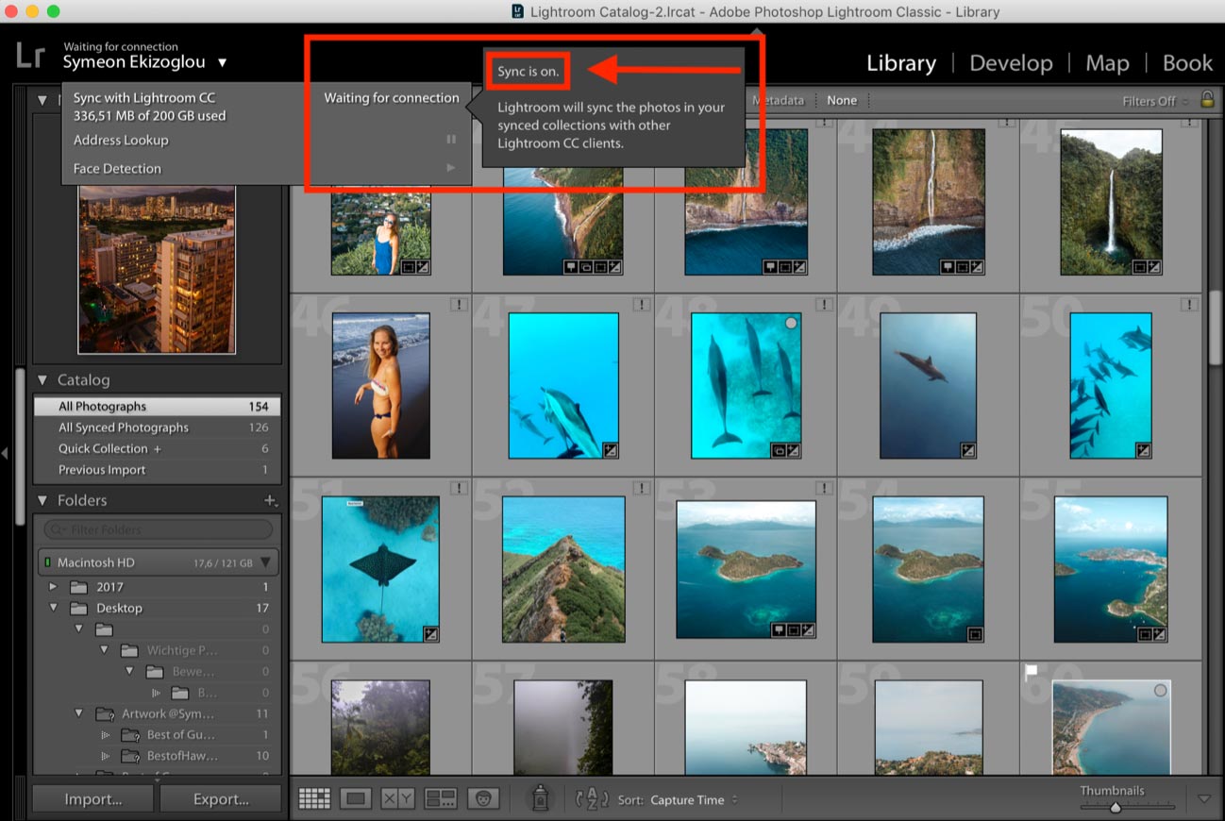
Task: Click the exclamation badge on the three dolphins photo 48
Action: coord(824,304)
